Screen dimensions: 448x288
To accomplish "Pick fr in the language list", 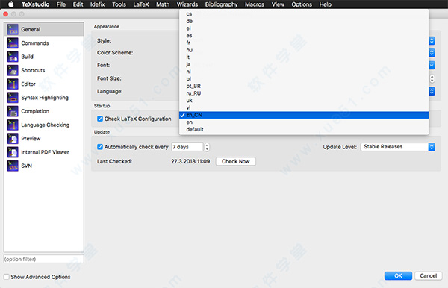I will pyautogui.click(x=304, y=43).
